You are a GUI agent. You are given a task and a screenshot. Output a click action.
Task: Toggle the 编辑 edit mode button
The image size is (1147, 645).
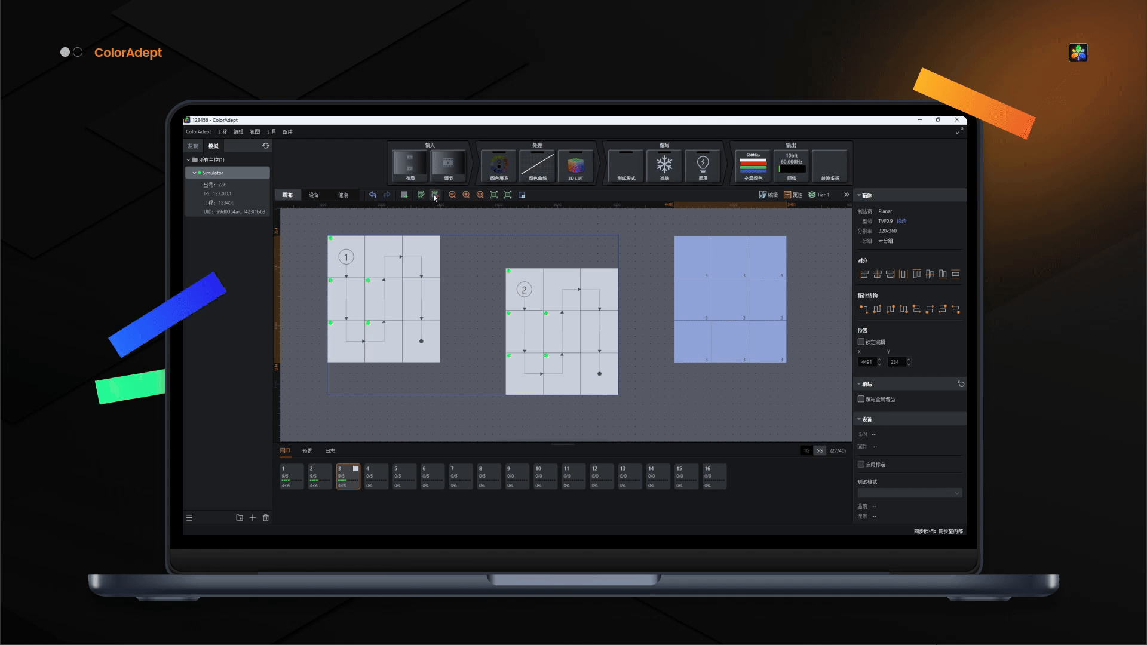click(x=768, y=195)
